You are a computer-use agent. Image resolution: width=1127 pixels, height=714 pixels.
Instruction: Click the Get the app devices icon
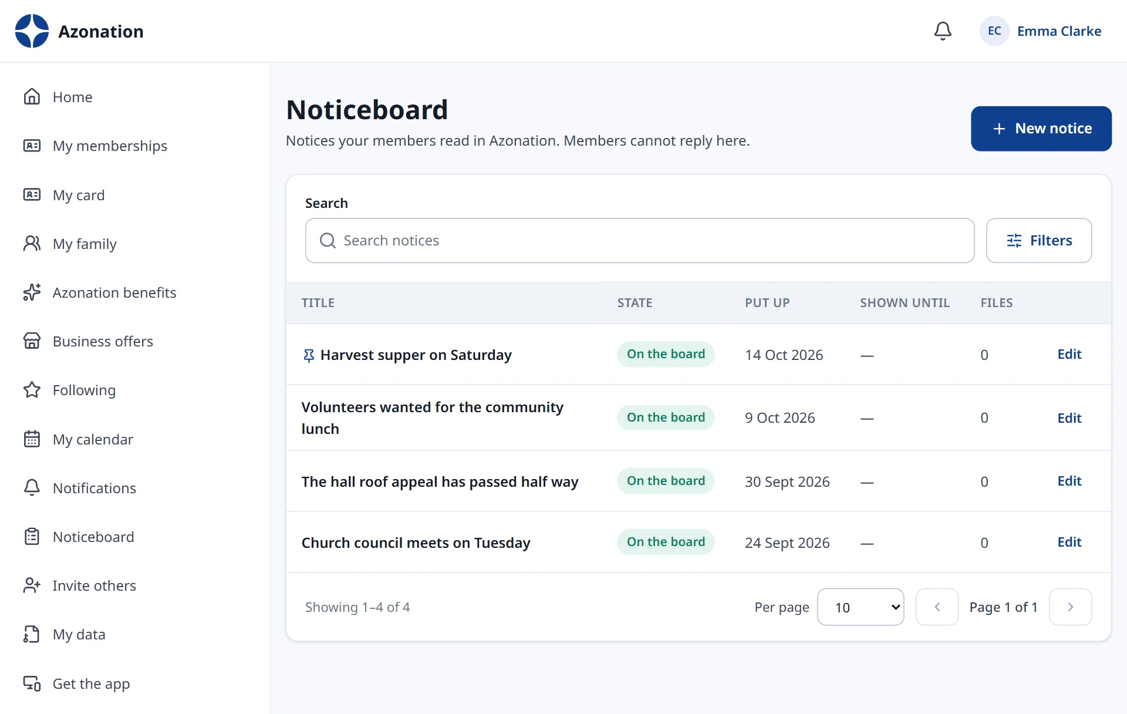click(32, 683)
